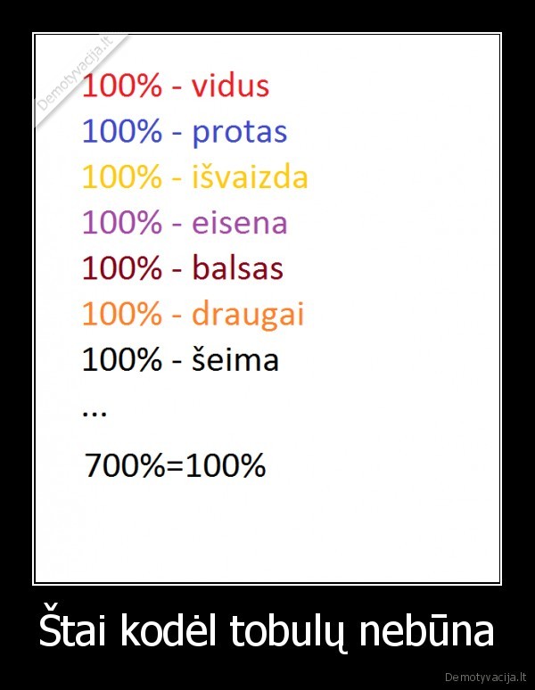Click the word 'nebūna' in the caption

pos(427,629)
